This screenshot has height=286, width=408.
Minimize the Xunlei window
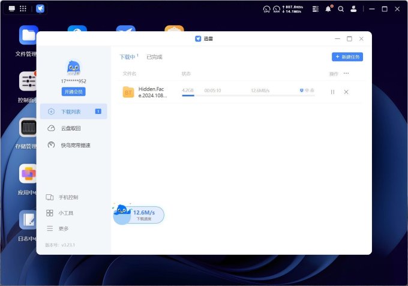pos(337,39)
